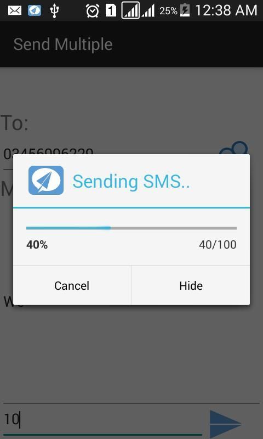Viewport: 263px width, 439px height.
Task: Tap the SIM 1 indicator icon
Action: point(111,10)
